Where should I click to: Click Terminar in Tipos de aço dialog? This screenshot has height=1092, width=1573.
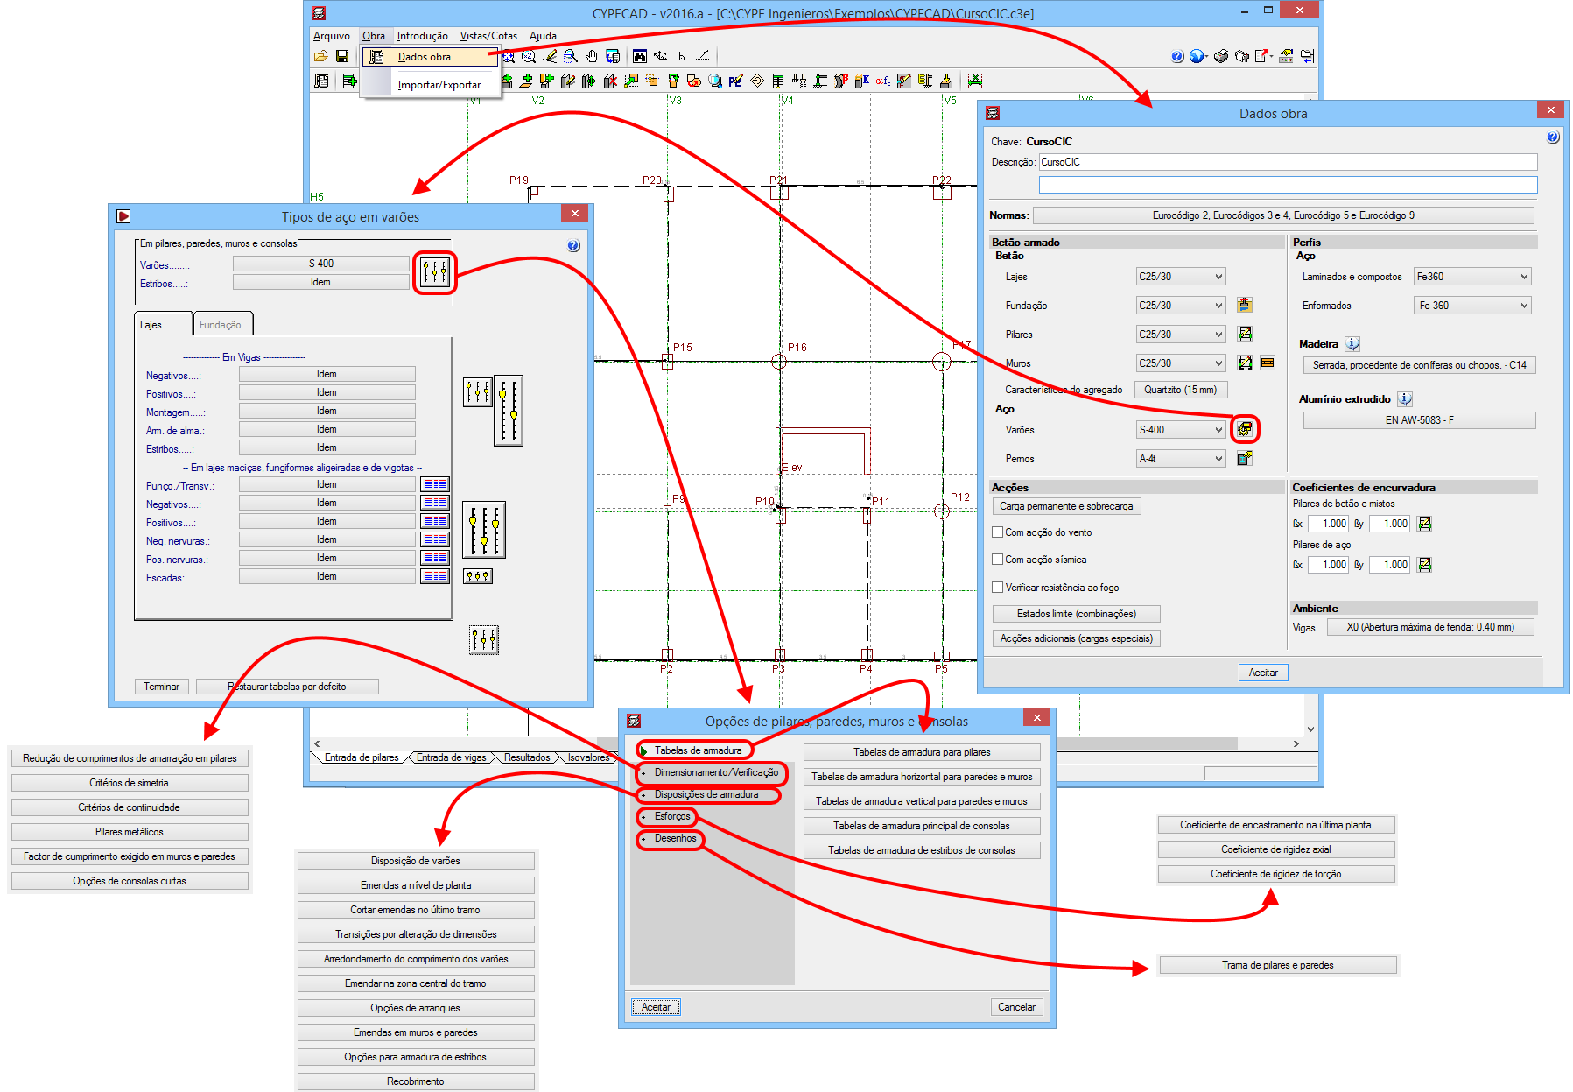click(162, 687)
